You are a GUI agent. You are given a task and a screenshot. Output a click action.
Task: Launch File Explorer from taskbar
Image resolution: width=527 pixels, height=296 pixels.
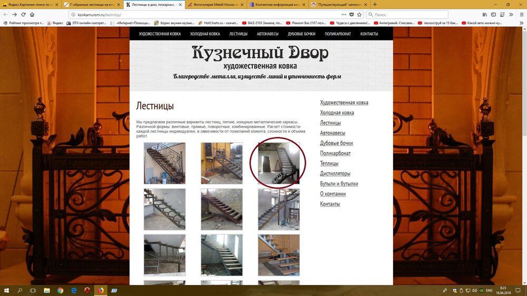(x=47, y=290)
